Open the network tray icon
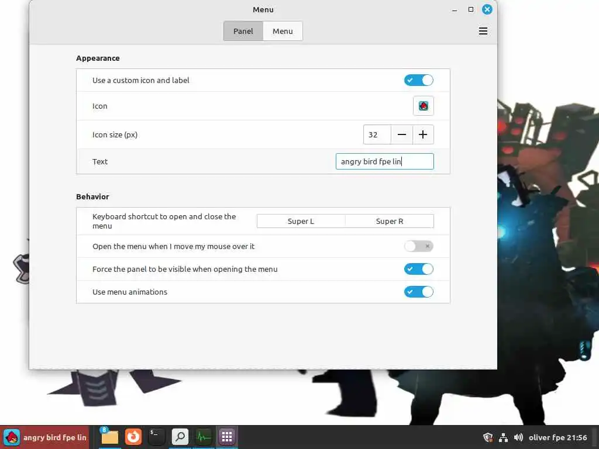Viewport: 599px width, 449px height. 503,437
